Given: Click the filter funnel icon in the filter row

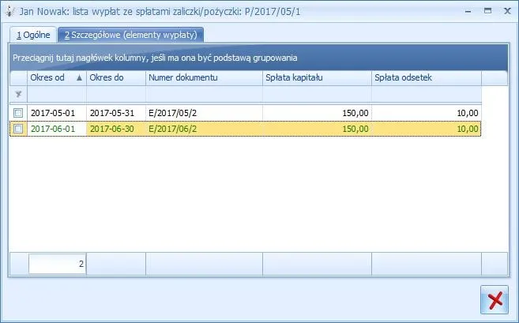Looking at the screenshot, I should (x=18, y=94).
